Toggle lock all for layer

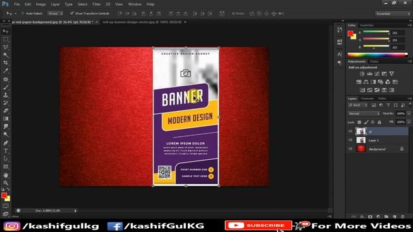coord(379,122)
